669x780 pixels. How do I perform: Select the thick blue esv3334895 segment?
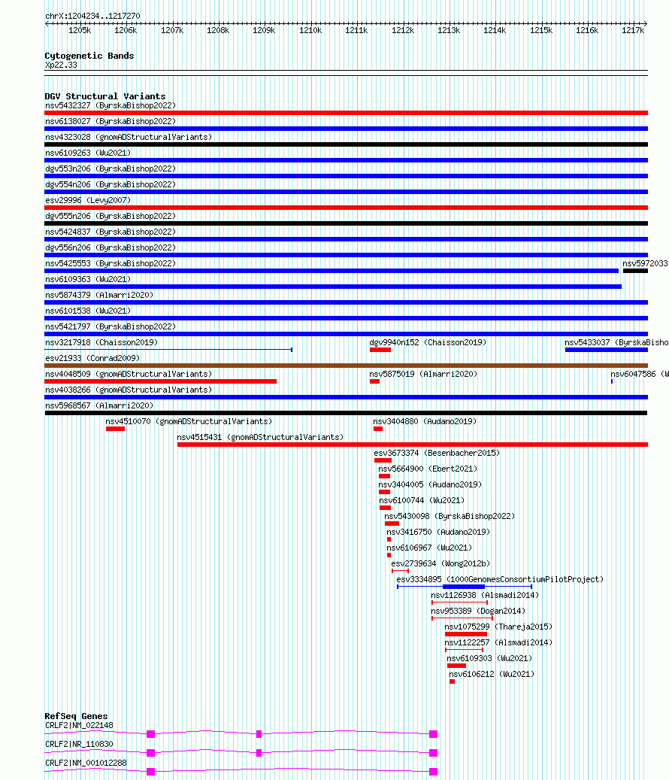(464, 587)
